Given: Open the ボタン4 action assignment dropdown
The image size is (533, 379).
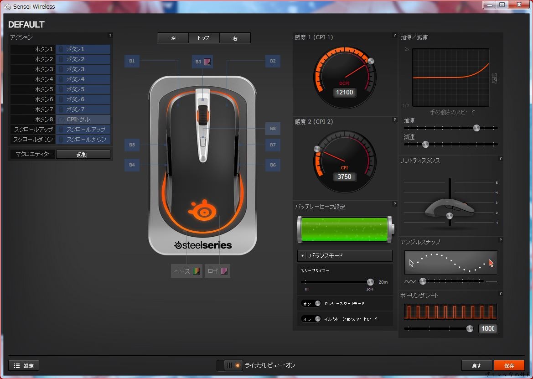Looking at the screenshot, I should (83, 79).
